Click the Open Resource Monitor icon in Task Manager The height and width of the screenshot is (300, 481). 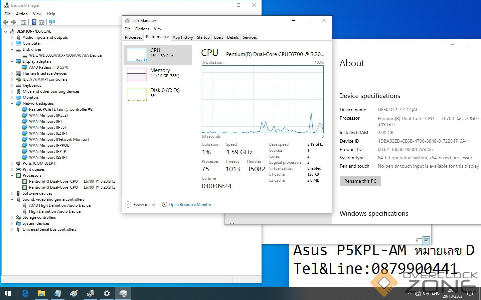click(x=165, y=205)
